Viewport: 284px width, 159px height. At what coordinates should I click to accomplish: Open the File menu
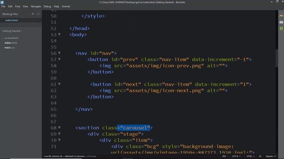3,6
